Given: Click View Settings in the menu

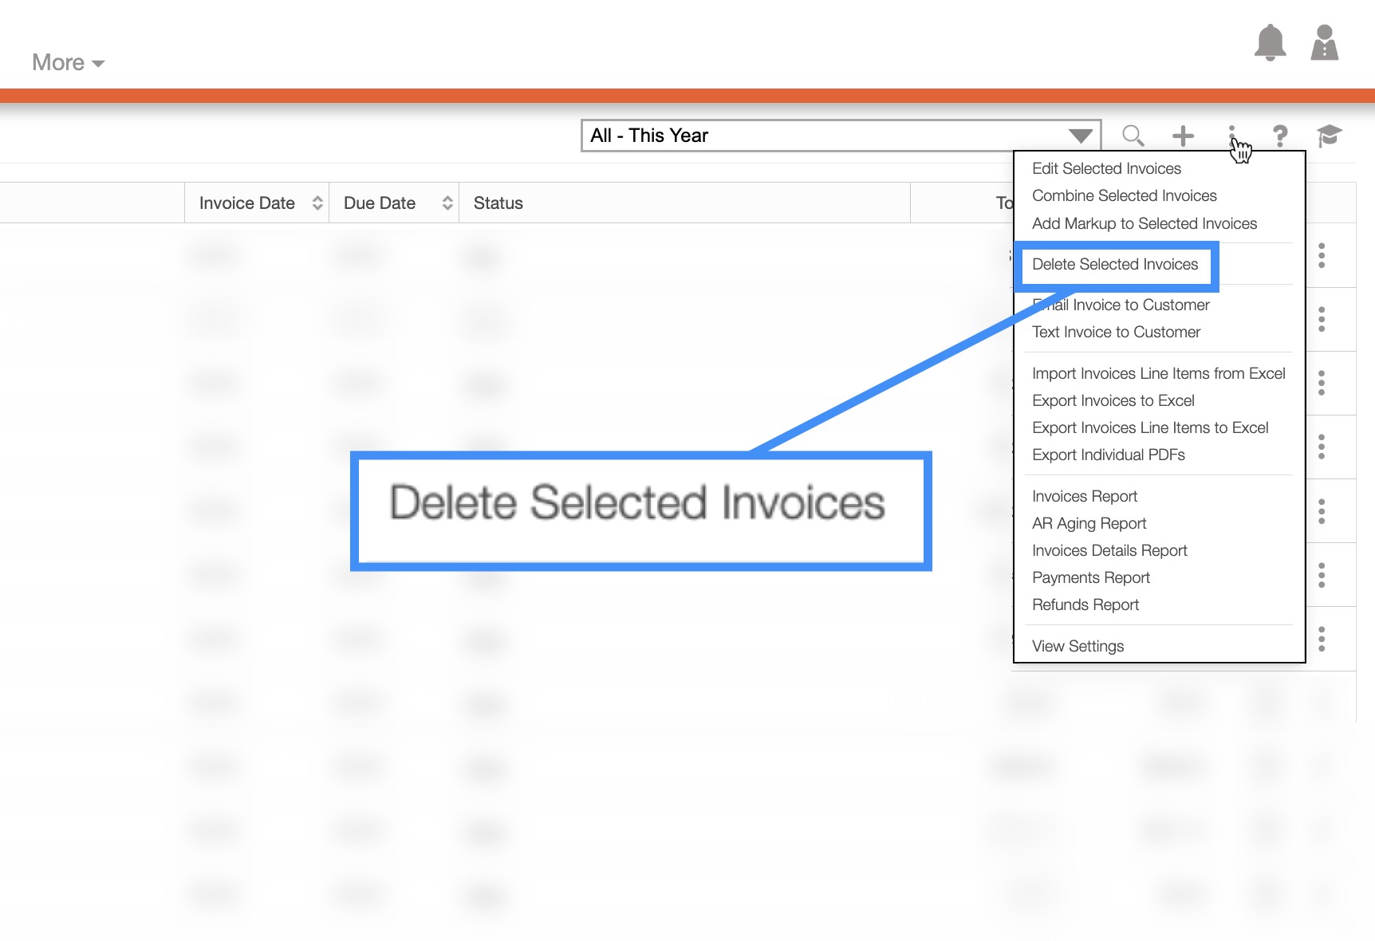Looking at the screenshot, I should click(1078, 647).
